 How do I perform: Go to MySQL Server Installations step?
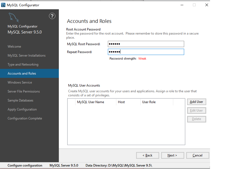26,56
